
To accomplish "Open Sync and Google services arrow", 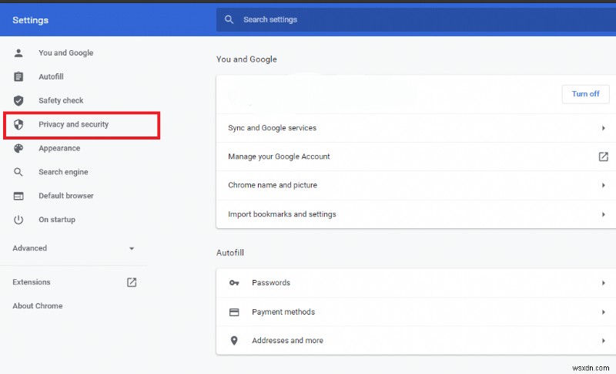I will click(604, 128).
